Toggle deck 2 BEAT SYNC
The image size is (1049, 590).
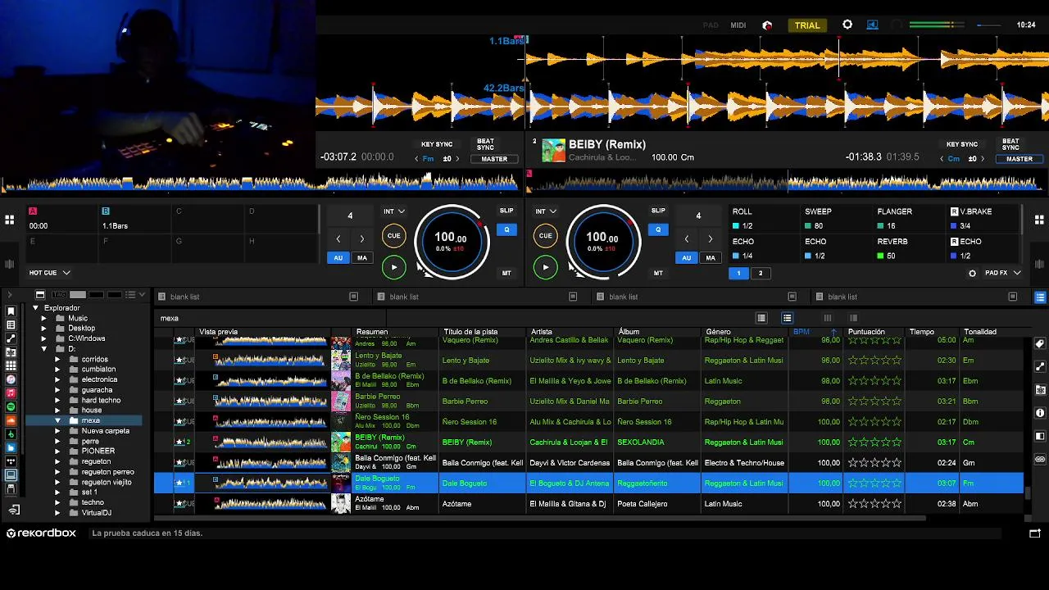pyautogui.click(x=1010, y=144)
